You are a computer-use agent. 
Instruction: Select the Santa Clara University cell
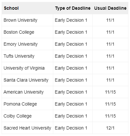click(27, 80)
